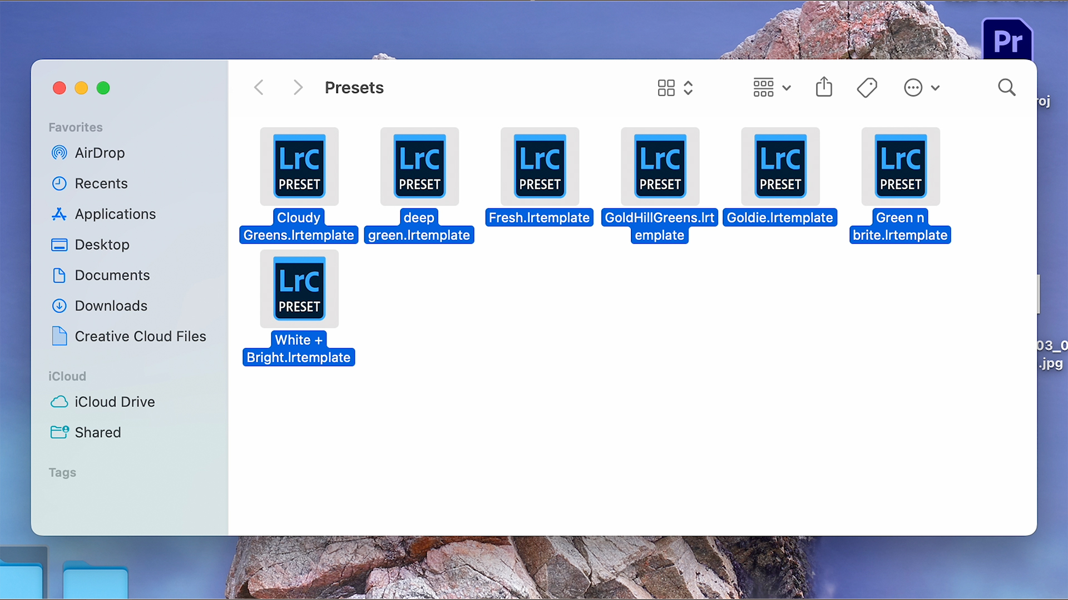Open Creative Cloud Files sidebar item
This screenshot has width=1068, height=600.
[140, 336]
